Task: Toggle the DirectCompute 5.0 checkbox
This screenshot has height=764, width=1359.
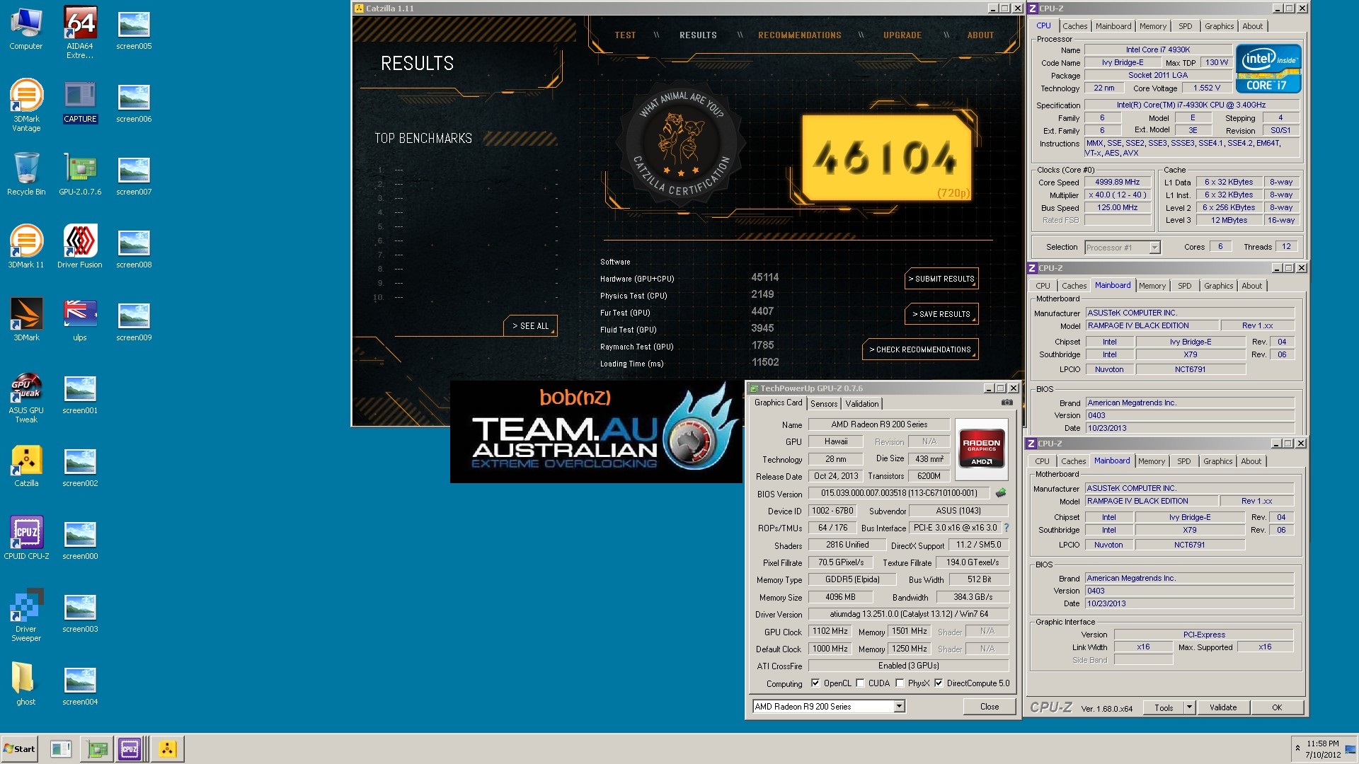Action: [x=939, y=683]
